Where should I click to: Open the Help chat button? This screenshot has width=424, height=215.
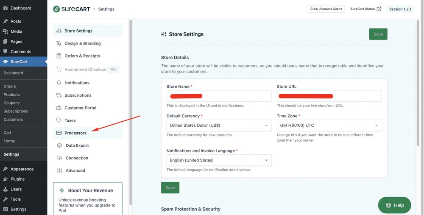point(394,205)
